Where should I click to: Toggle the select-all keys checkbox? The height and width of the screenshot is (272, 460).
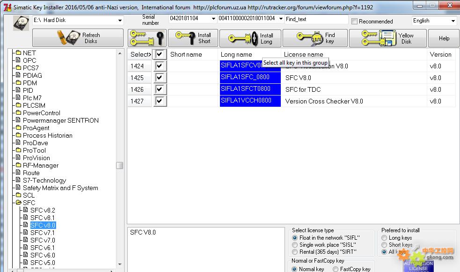click(x=159, y=54)
